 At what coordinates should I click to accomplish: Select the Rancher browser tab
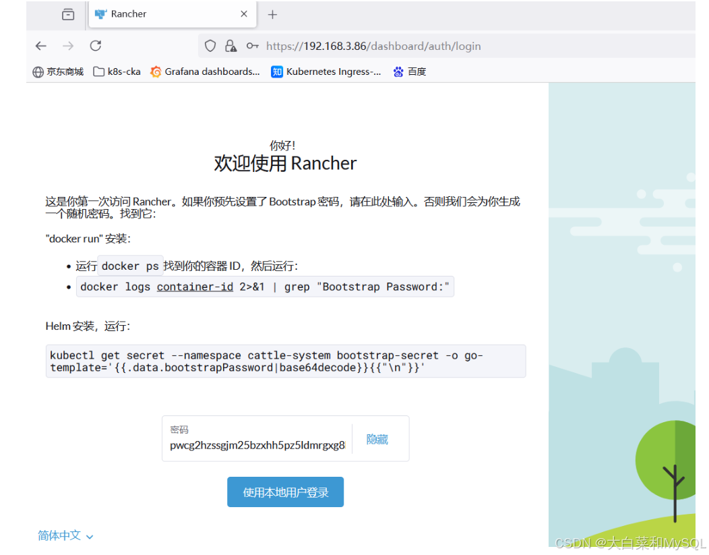tap(173, 14)
